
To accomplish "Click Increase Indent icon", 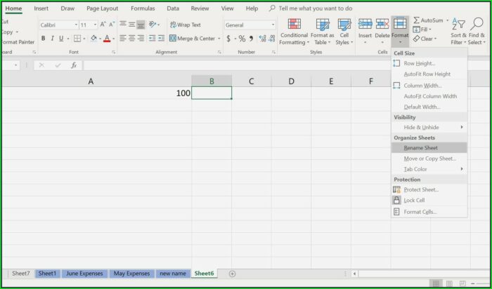I will tap(161, 38).
